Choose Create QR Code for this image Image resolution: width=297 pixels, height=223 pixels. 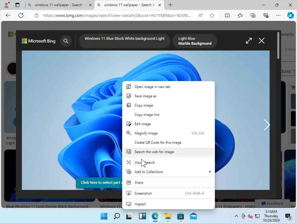(169, 142)
